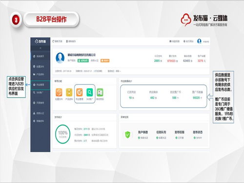
Task: Click supplied count value 18
Action: coord(130,98)
